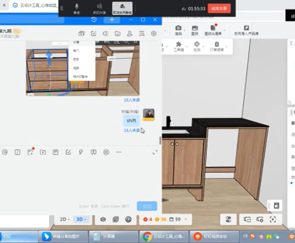This screenshot has width=295, height=243.
Task: Open the 工具箱 toolbox icon
Action: (178, 46)
